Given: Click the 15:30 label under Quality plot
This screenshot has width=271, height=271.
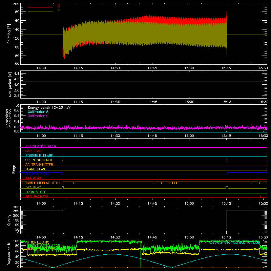Looking at the screenshot, I should (x=263, y=237).
